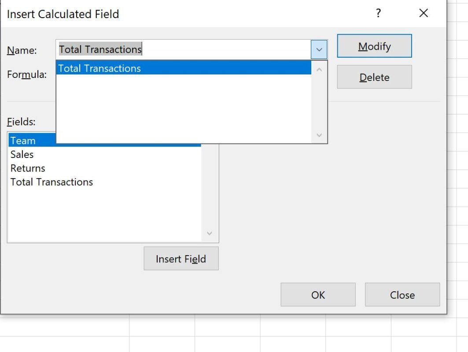The height and width of the screenshot is (352, 468).
Task: Close the Insert Calculated Field dialog
Action: coord(424,13)
